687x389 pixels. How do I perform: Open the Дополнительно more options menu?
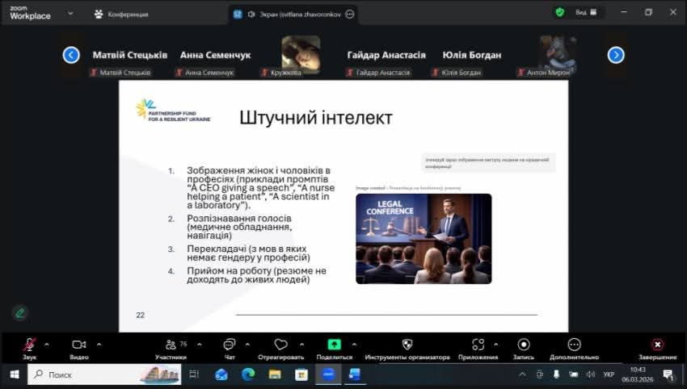pyautogui.click(x=574, y=345)
